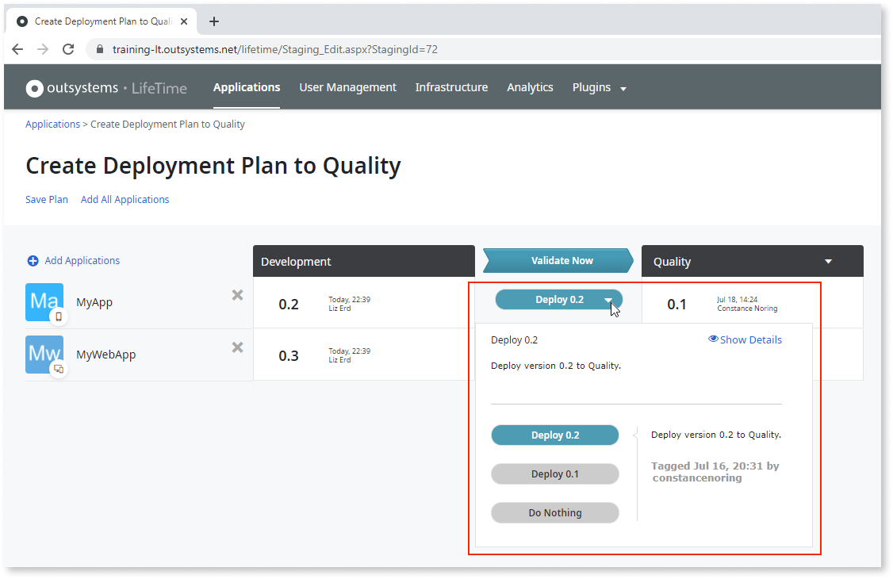Click the browser back arrow
This screenshot has width=893, height=579.
click(x=17, y=48)
